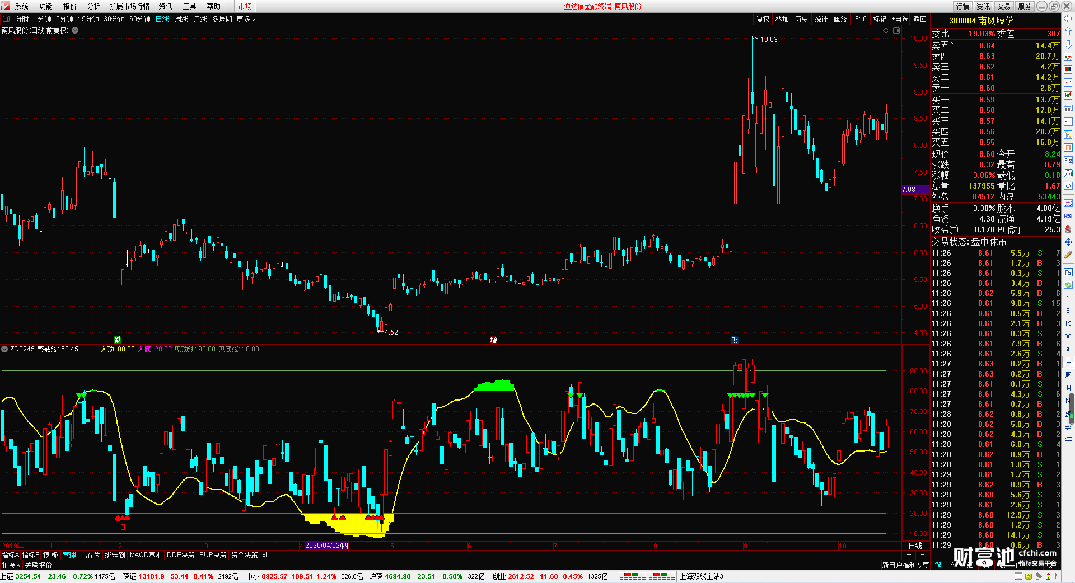Image resolution: width=1075 pixels, height=583 pixels.
Task: Open the 分析 menu
Action: (x=94, y=6)
